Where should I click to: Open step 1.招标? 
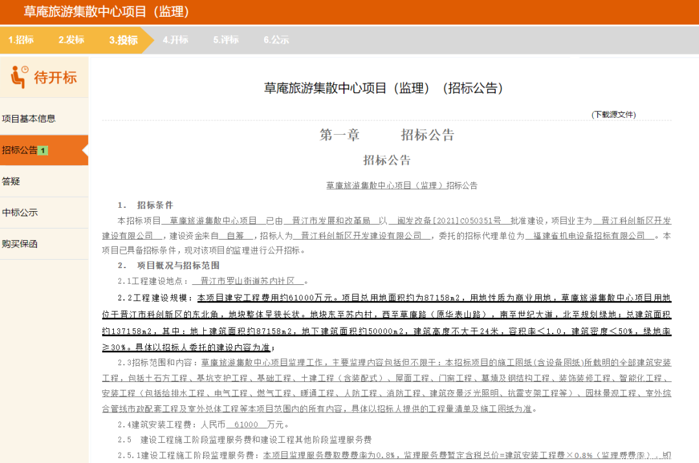pos(21,40)
